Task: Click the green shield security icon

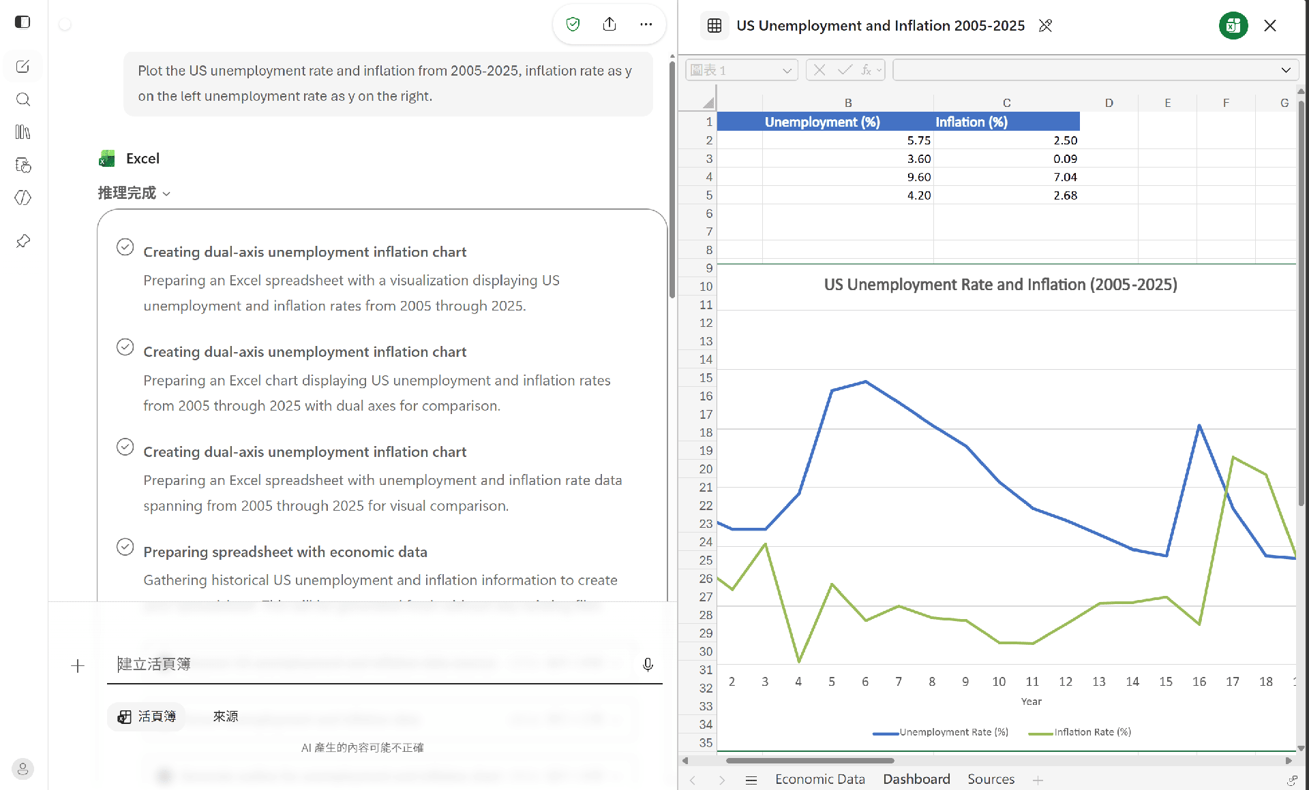Action: tap(573, 25)
